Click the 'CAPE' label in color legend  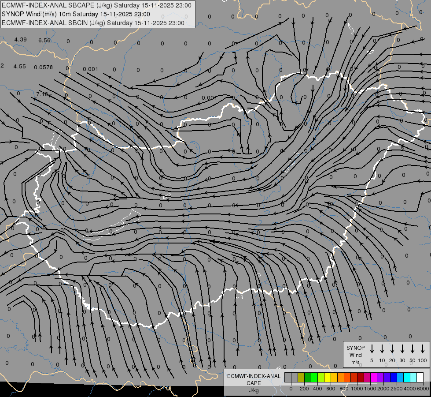click(x=254, y=383)
